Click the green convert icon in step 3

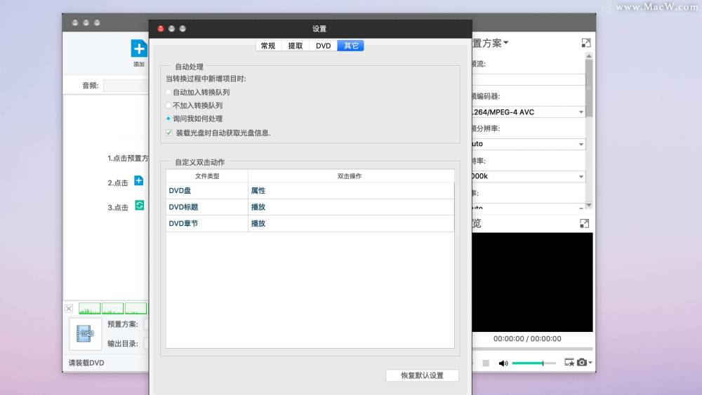click(139, 206)
